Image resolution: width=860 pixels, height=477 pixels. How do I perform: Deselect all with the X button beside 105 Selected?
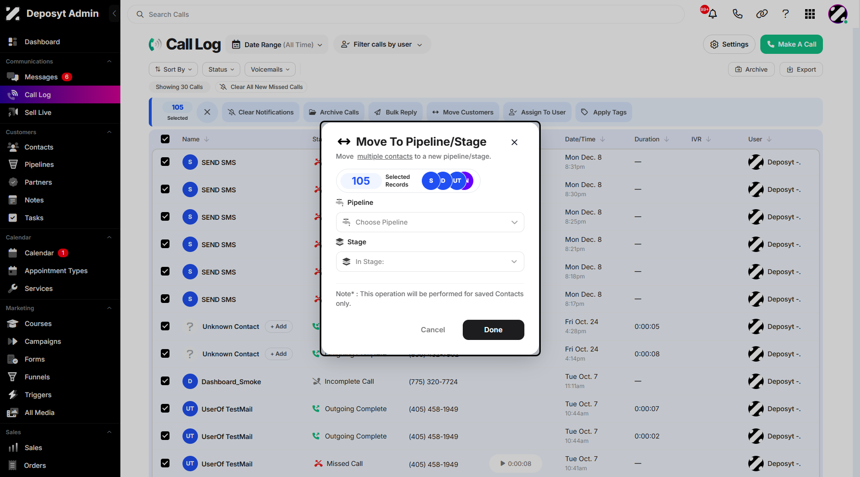(x=207, y=112)
